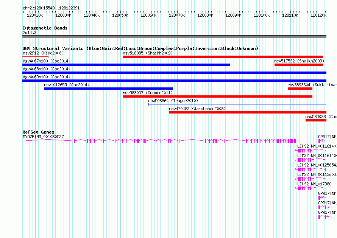Click the thin blue nsv508864 gain line
Viewport: 337px width, 238px height.
[237, 104]
